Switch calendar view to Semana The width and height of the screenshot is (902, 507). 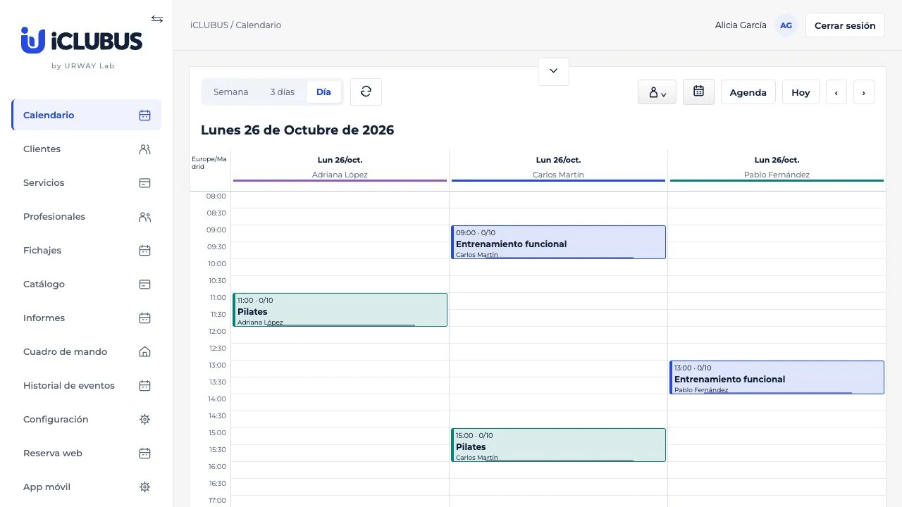point(231,92)
